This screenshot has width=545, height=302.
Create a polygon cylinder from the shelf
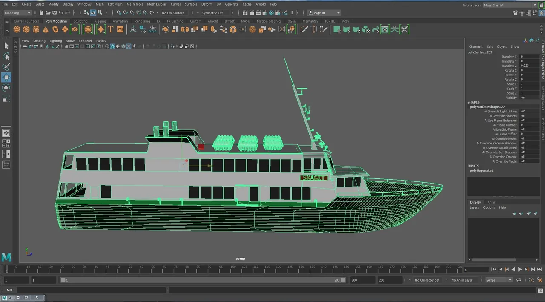point(36,29)
